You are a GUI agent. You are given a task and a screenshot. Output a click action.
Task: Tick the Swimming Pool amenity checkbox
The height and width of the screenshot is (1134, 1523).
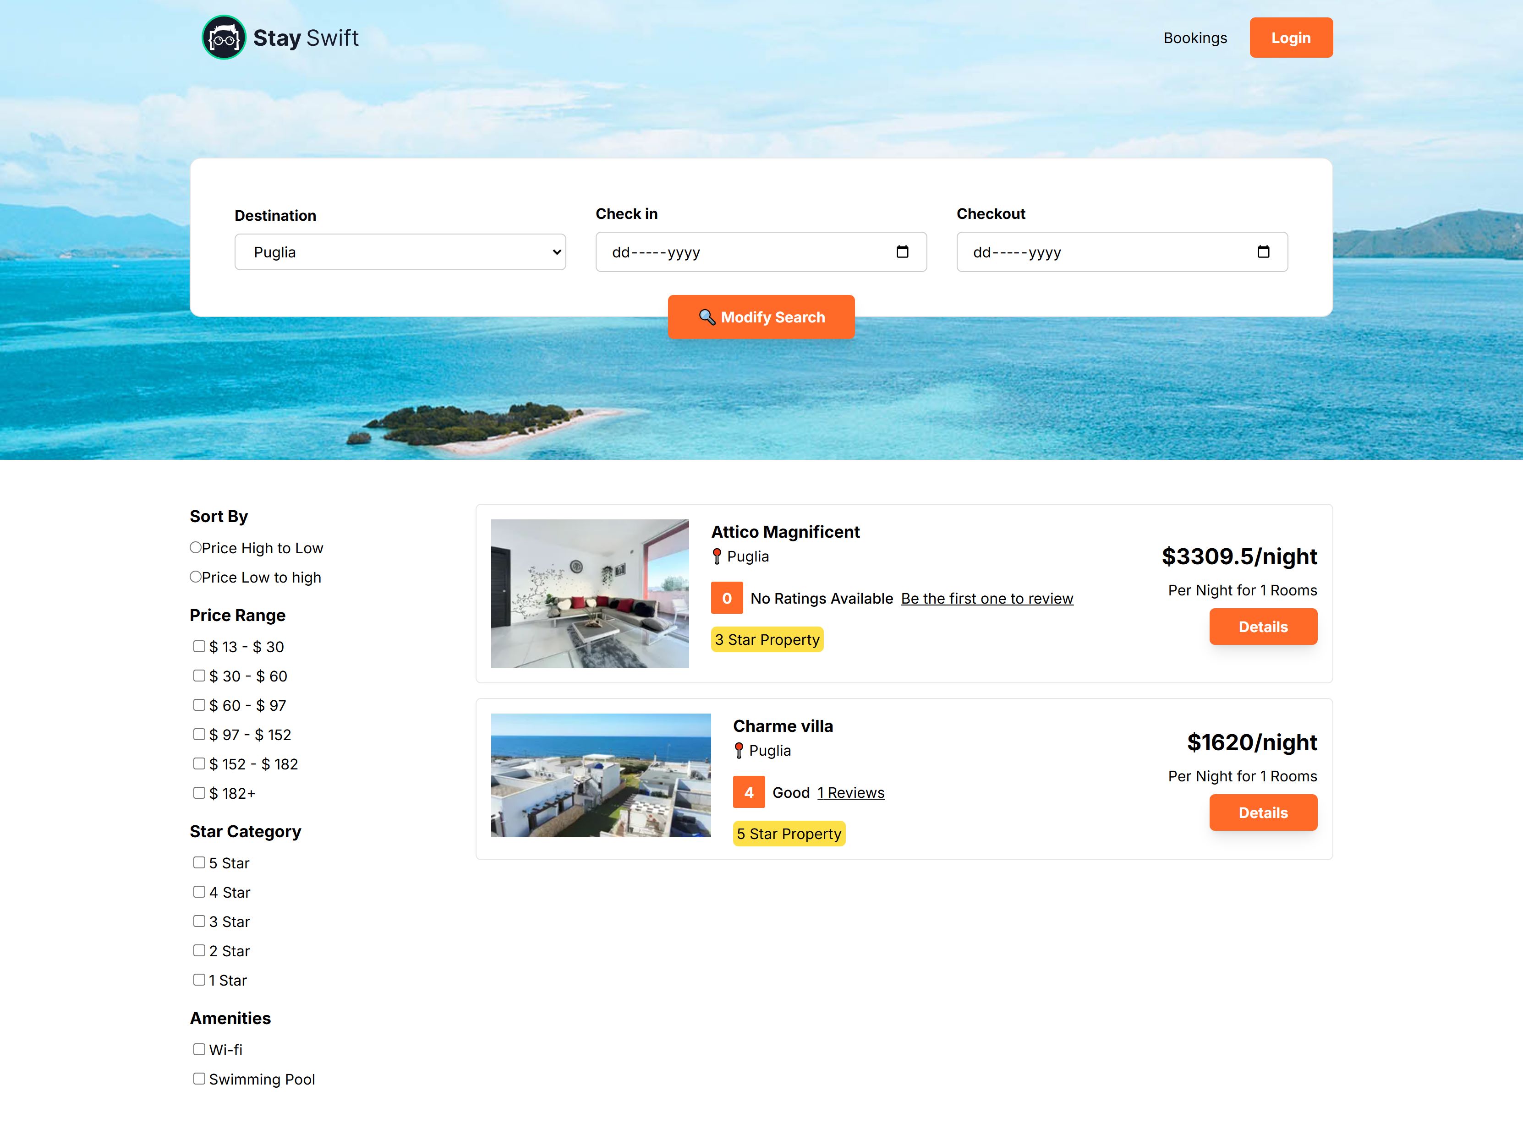pyautogui.click(x=199, y=1079)
